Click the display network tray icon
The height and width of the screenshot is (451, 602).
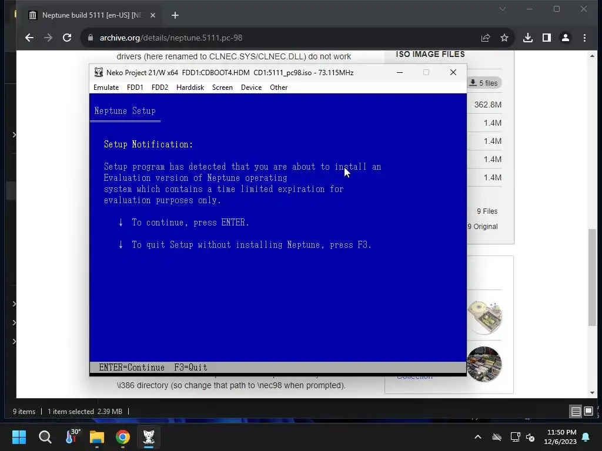point(515,437)
